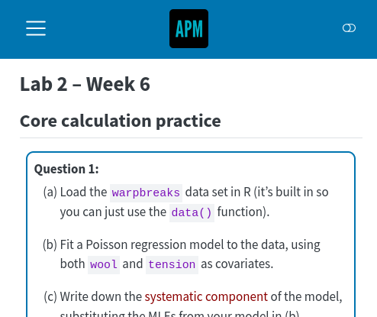Click the (a) list item marker
The height and width of the screenshot is (317, 377).
pyautogui.click(x=50, y=192)
